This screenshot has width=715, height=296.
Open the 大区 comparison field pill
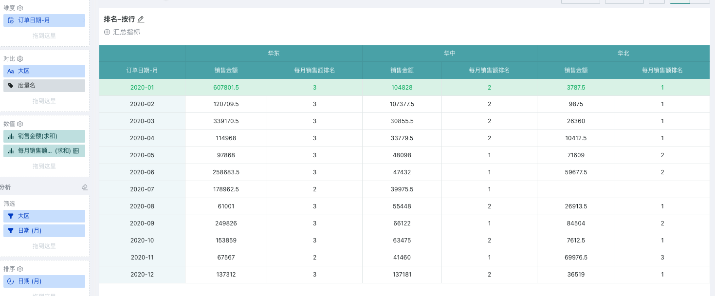tap(44, 71)
